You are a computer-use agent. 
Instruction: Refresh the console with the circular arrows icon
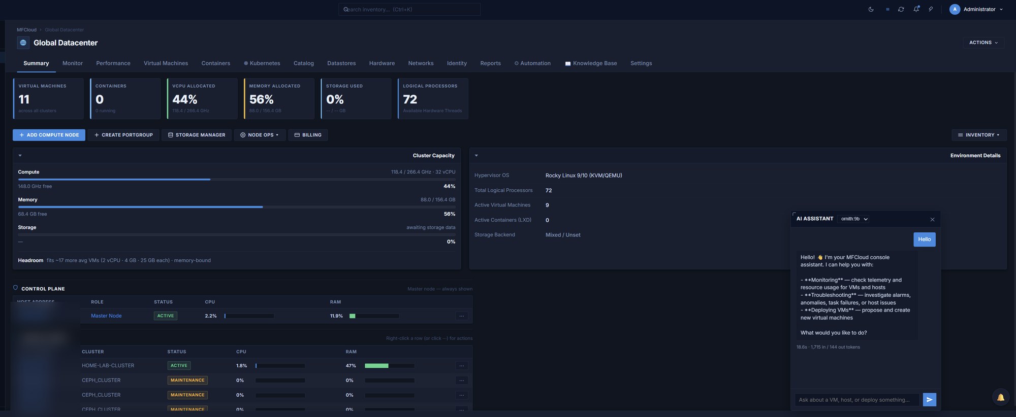(x=901, y=9)
